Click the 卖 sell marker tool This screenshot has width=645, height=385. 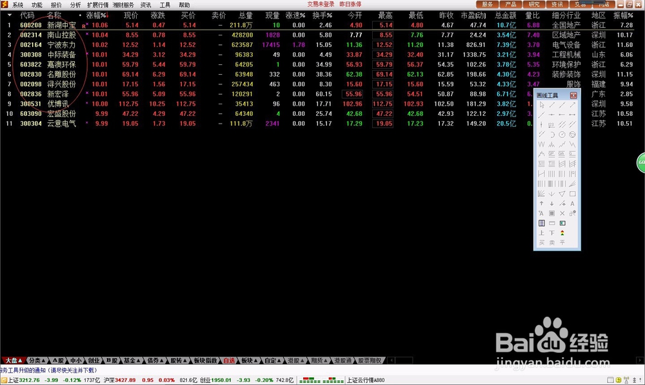(551, 243)
